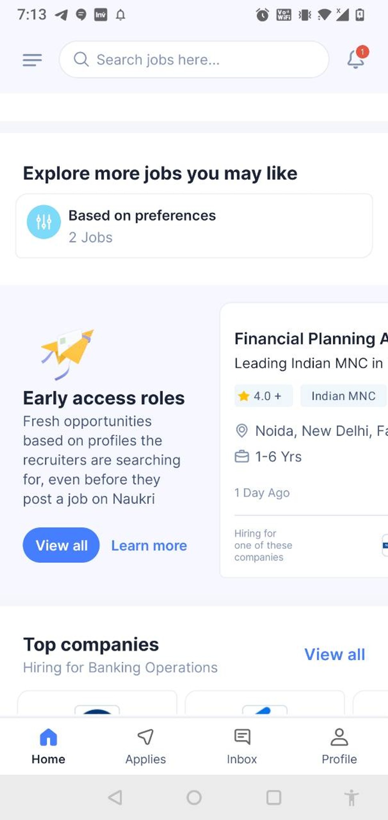Focus the Search jobs here field
This screenshot has width=388, height=820.
click(200, 60)
